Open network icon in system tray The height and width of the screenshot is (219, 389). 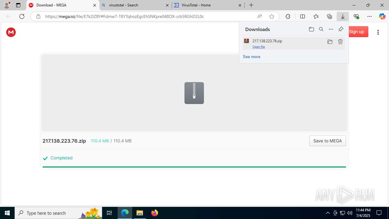343,213
